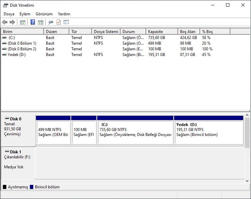Image resolution: width=251 pixels, height=199 pixels.
Task: Select the Disk 0 header panel
Action: 18,130
